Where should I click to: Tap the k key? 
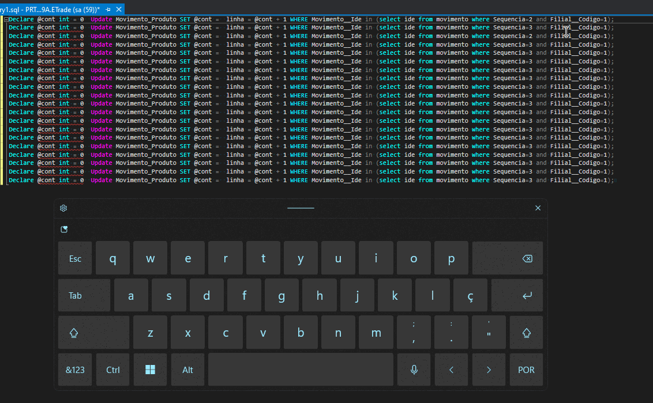coord(395,296)
